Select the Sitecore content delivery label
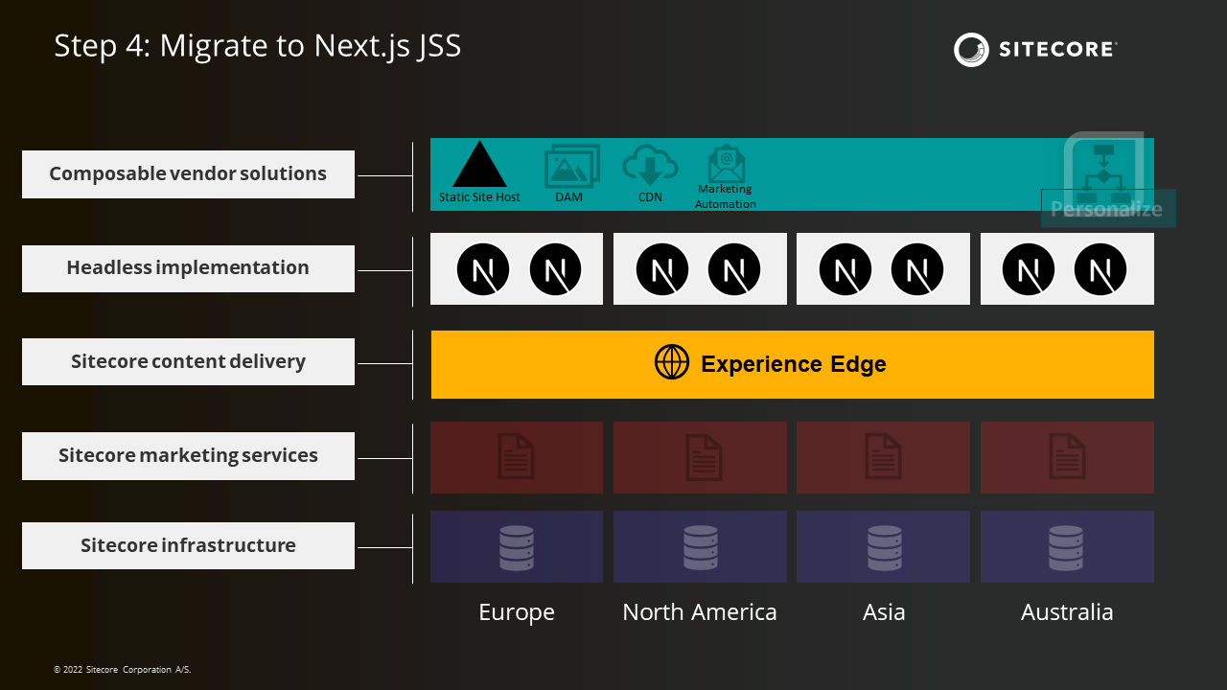Screen dimensions: 1227x690 (188, 362)
